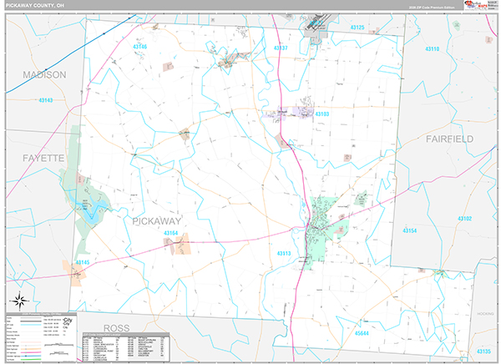Click the PICKAWAY county name

click(157, 221)
